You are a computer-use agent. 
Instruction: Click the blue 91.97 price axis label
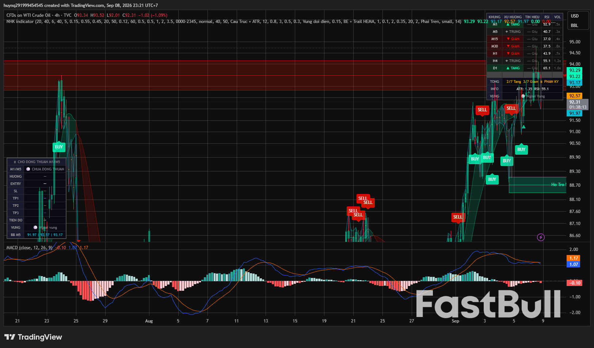pyautogui.click(x=575, y=113)
